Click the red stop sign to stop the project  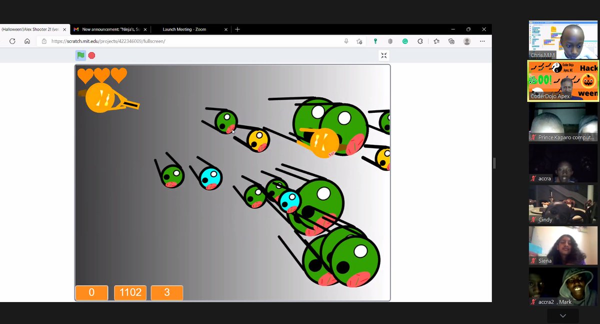pyautogui.click(x=91, y=55)
